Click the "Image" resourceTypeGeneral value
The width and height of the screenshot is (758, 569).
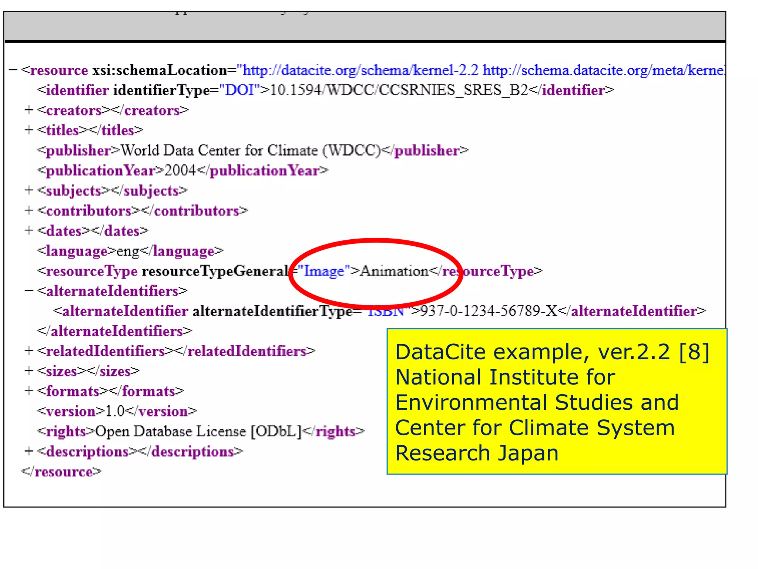324,271
